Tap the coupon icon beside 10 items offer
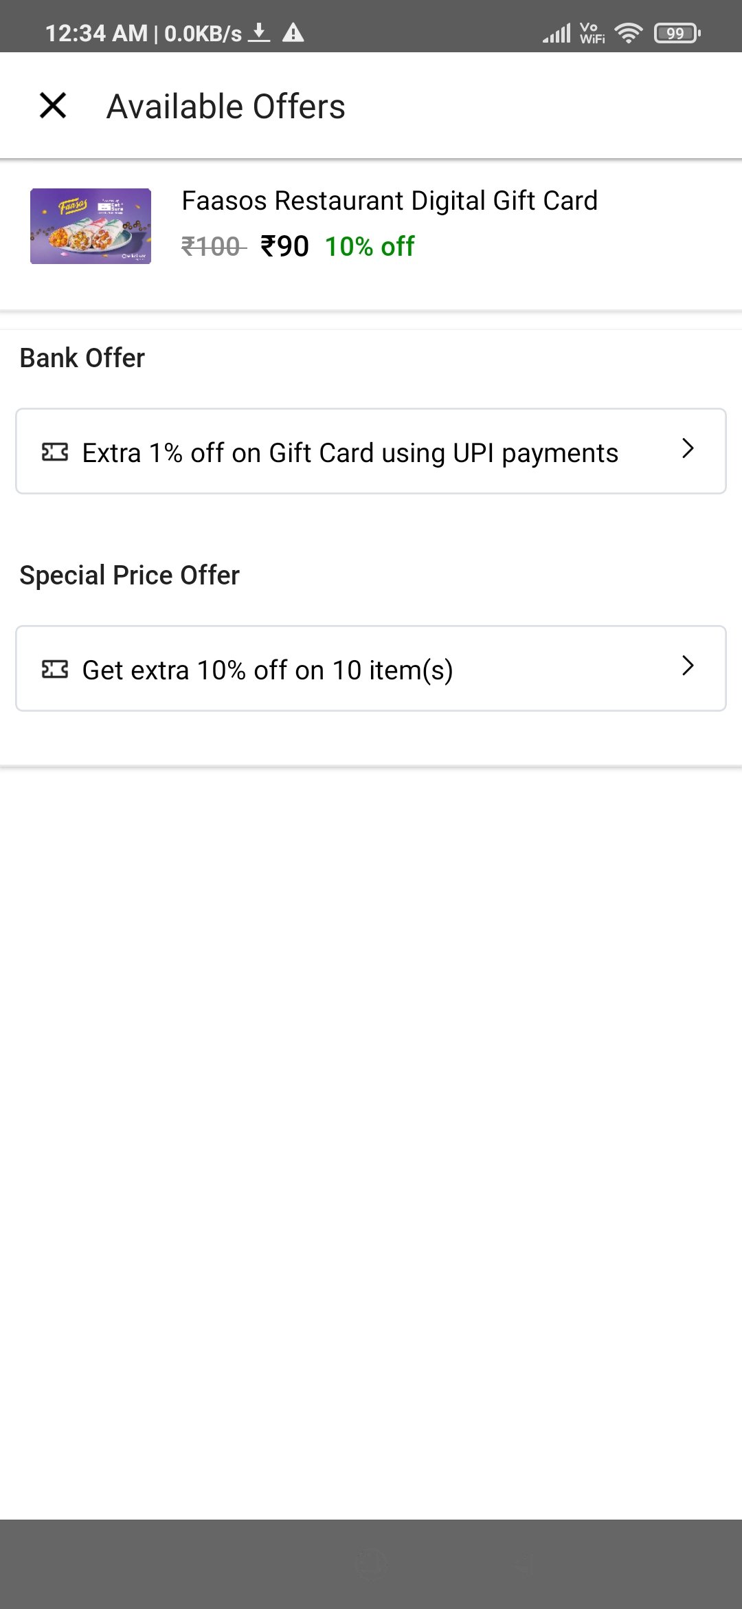This screenshot has height=1609, width=742. click(x=55, y=669)
